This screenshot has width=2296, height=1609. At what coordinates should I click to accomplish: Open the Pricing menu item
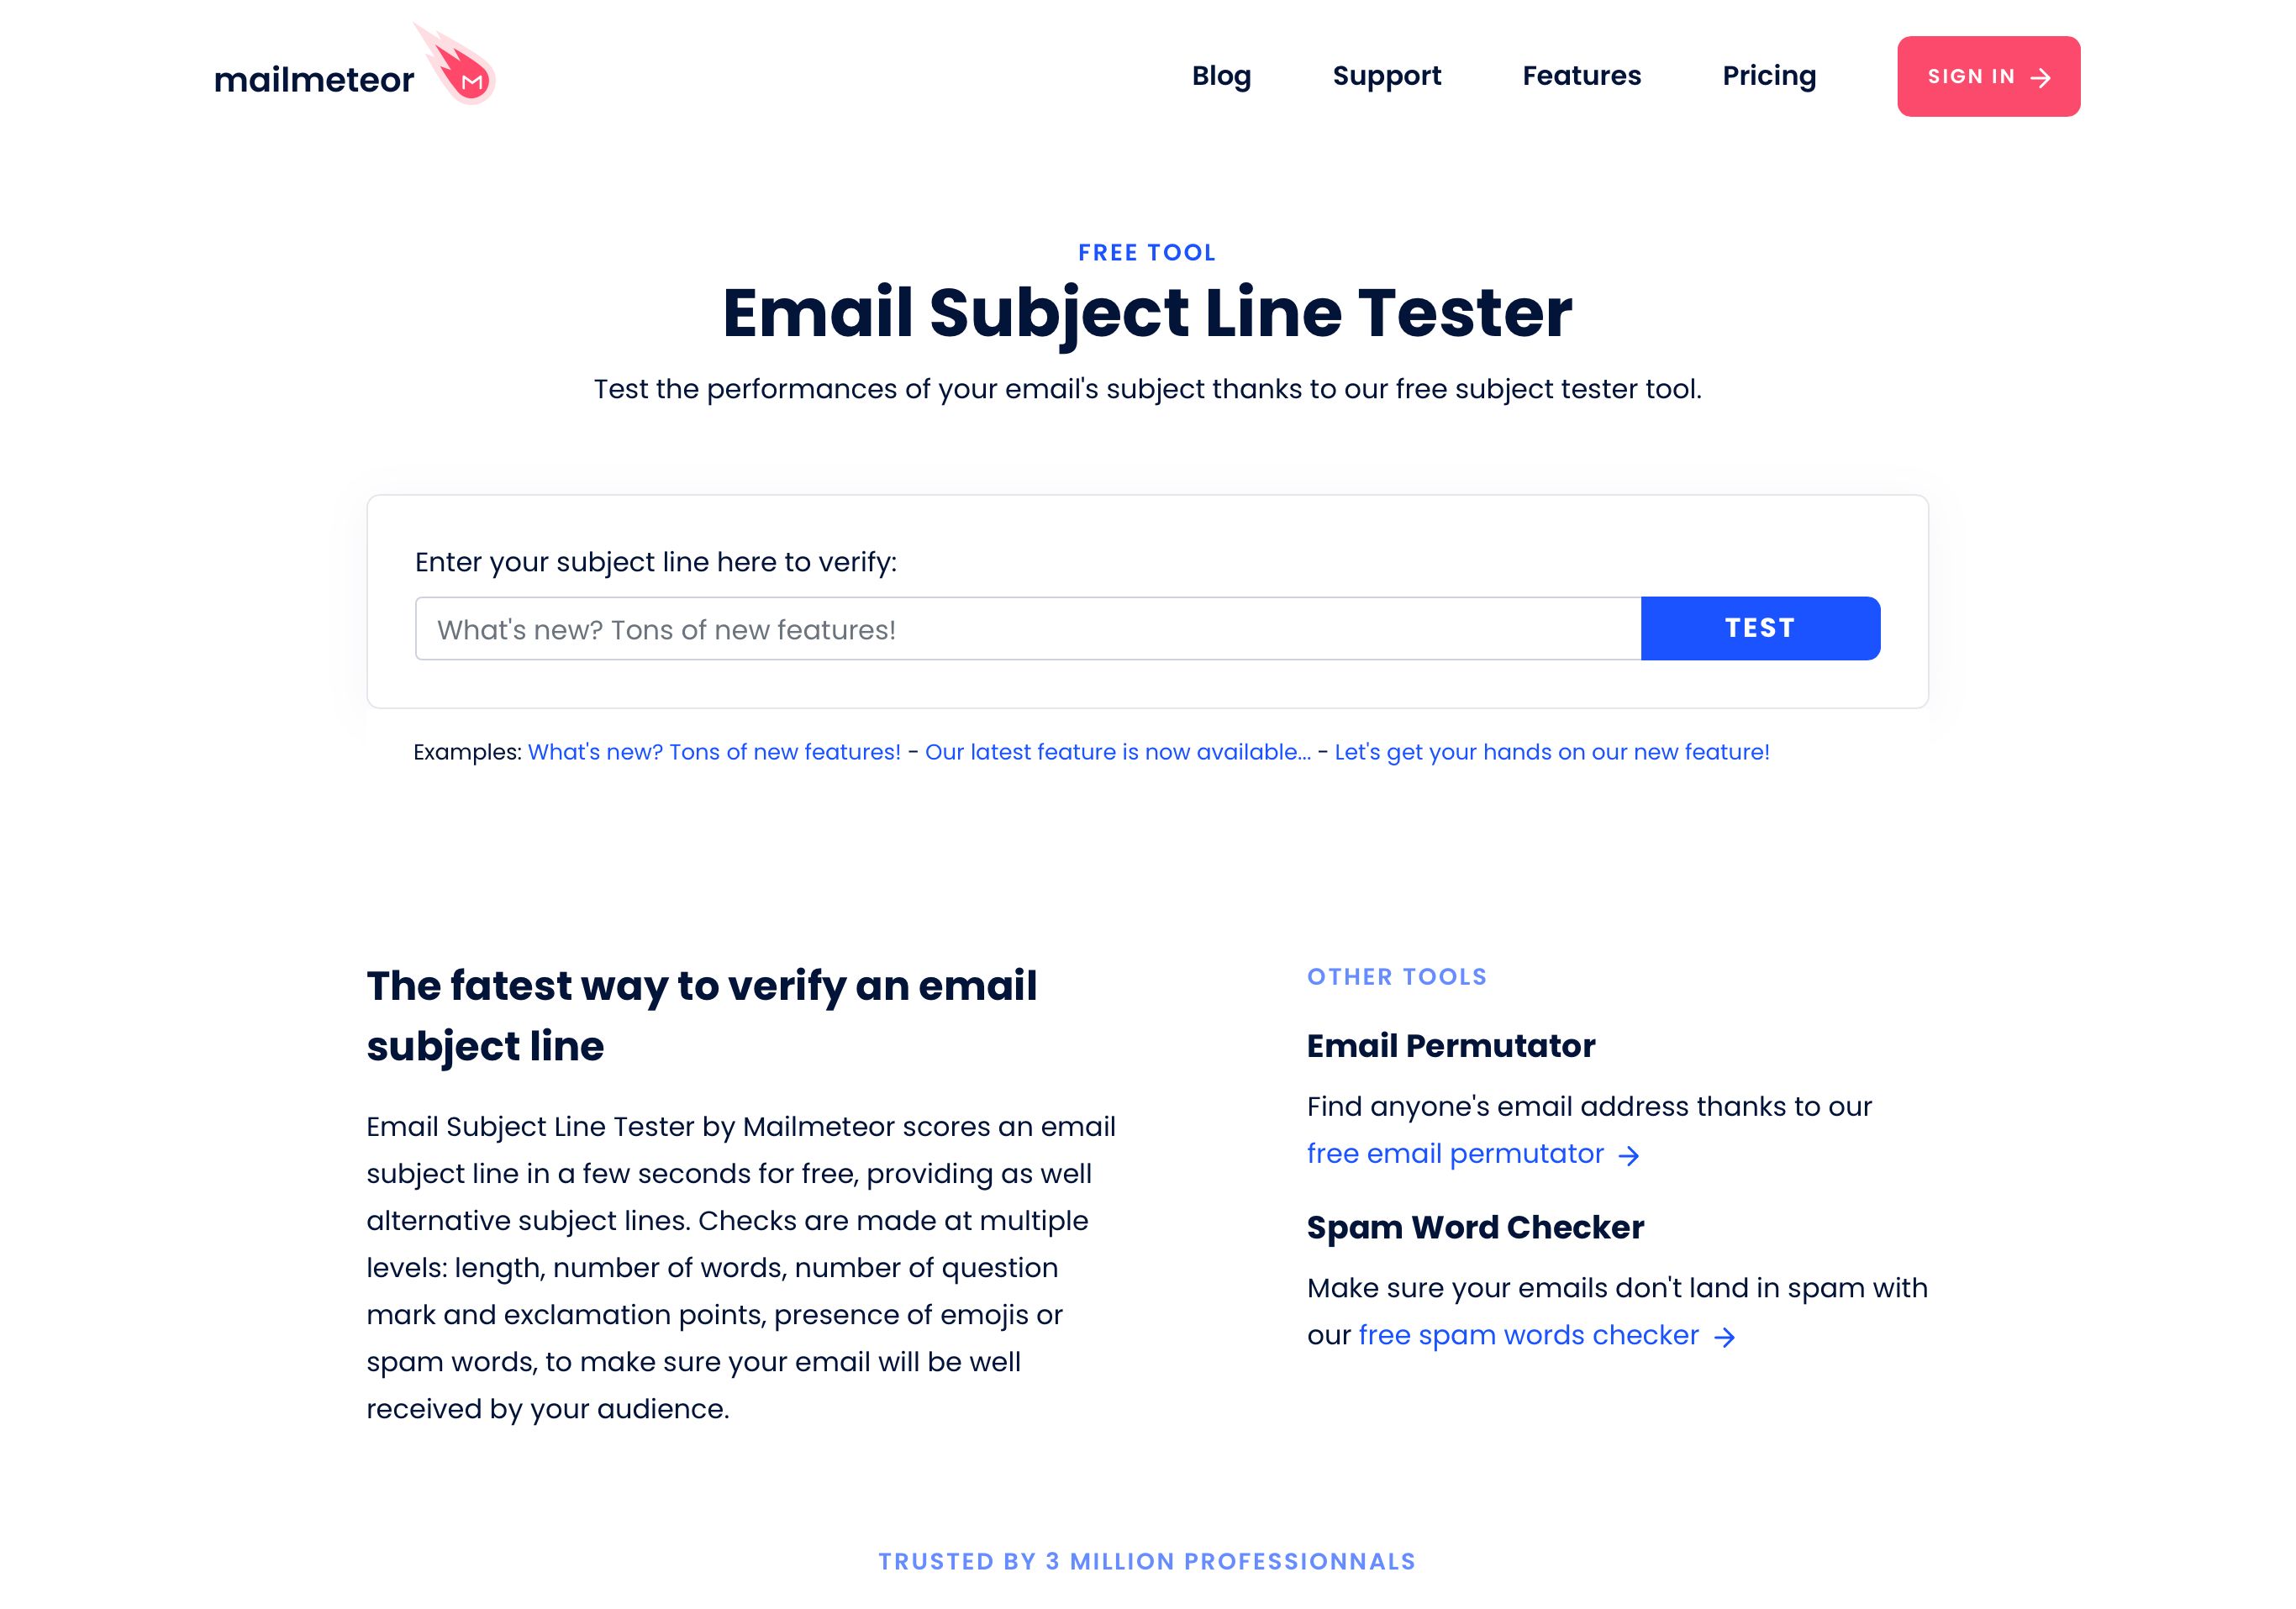coord(1769,75)
